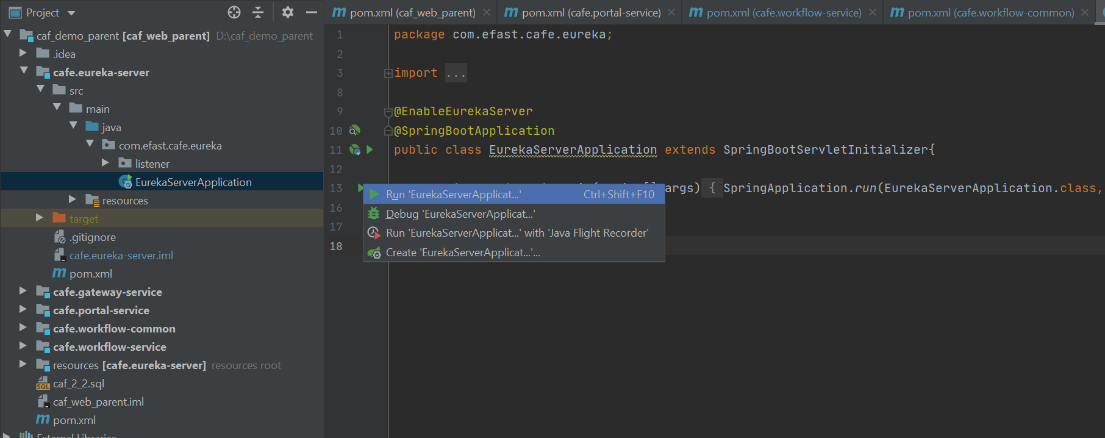Select the root pom.xml file
Image resolution: width=1105 pixels, height=438 pixels.
click(162, 420)
